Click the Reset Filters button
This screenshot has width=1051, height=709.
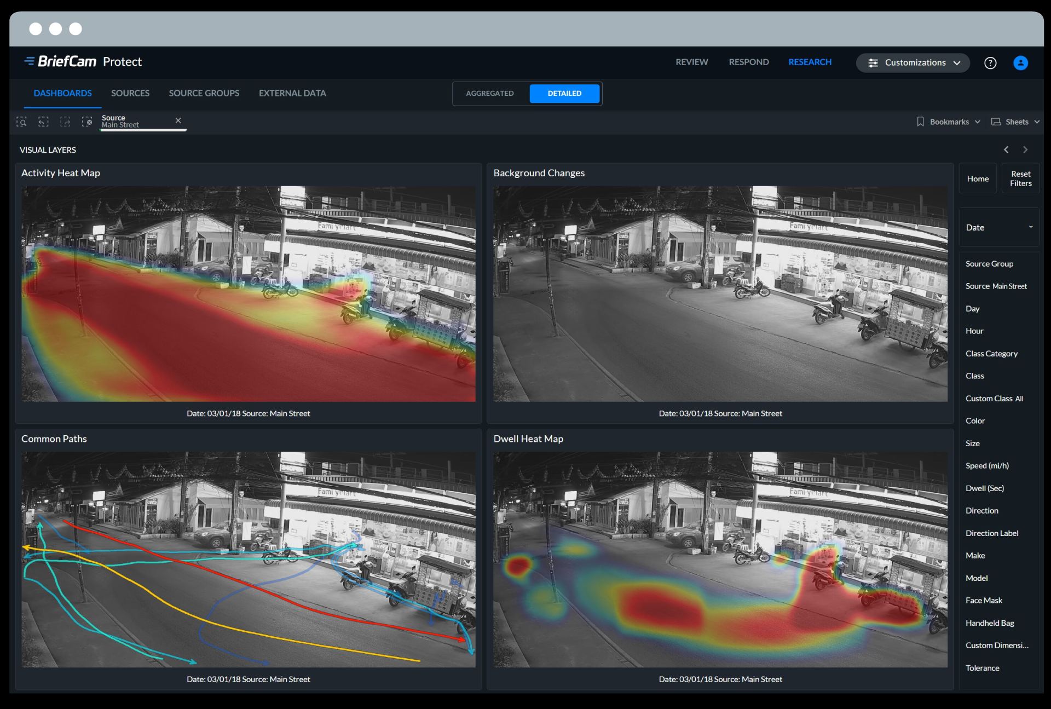(1020, 178)
